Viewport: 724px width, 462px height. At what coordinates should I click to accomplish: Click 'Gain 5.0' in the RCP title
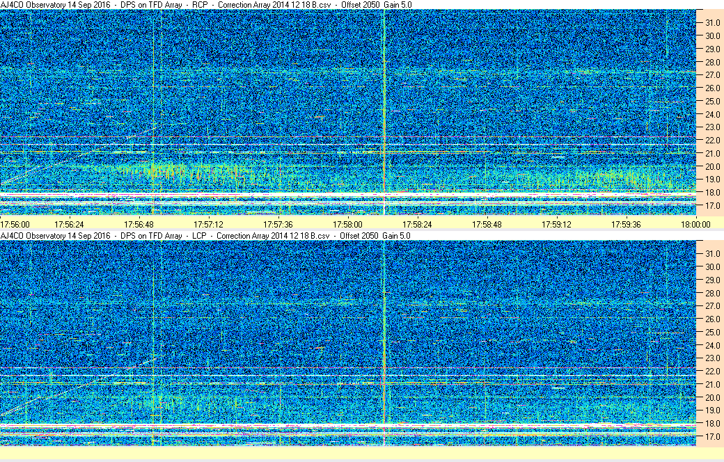tap(398, 5)
